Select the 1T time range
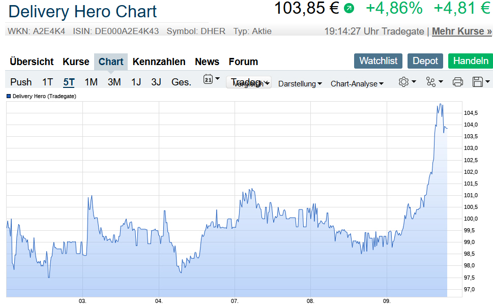This screenshot has width=493, height=305. click(x=47, y=82)
